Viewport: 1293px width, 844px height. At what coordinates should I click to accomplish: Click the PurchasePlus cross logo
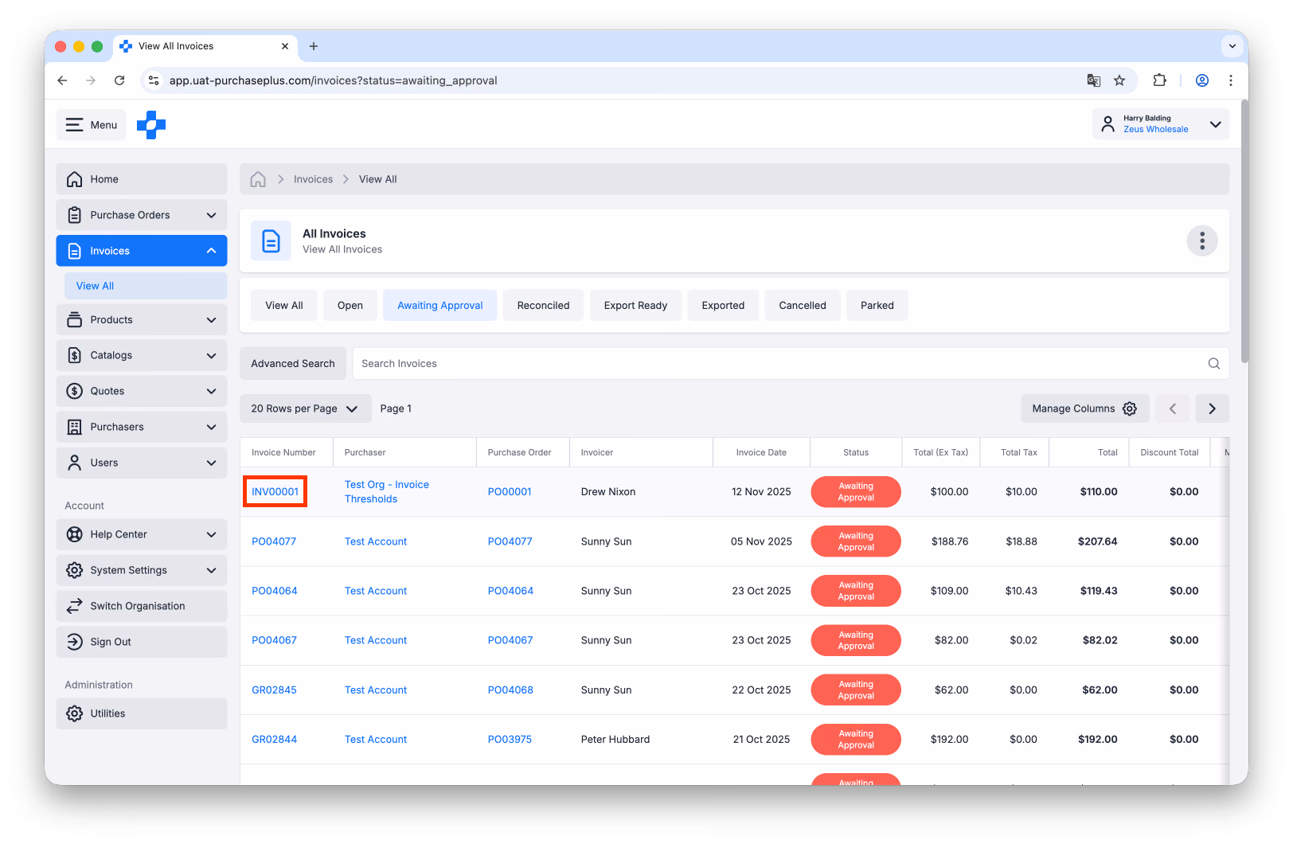(x=151, y=125)
